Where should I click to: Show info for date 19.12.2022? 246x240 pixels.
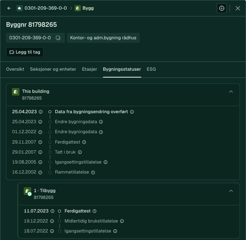pos(52,221)
